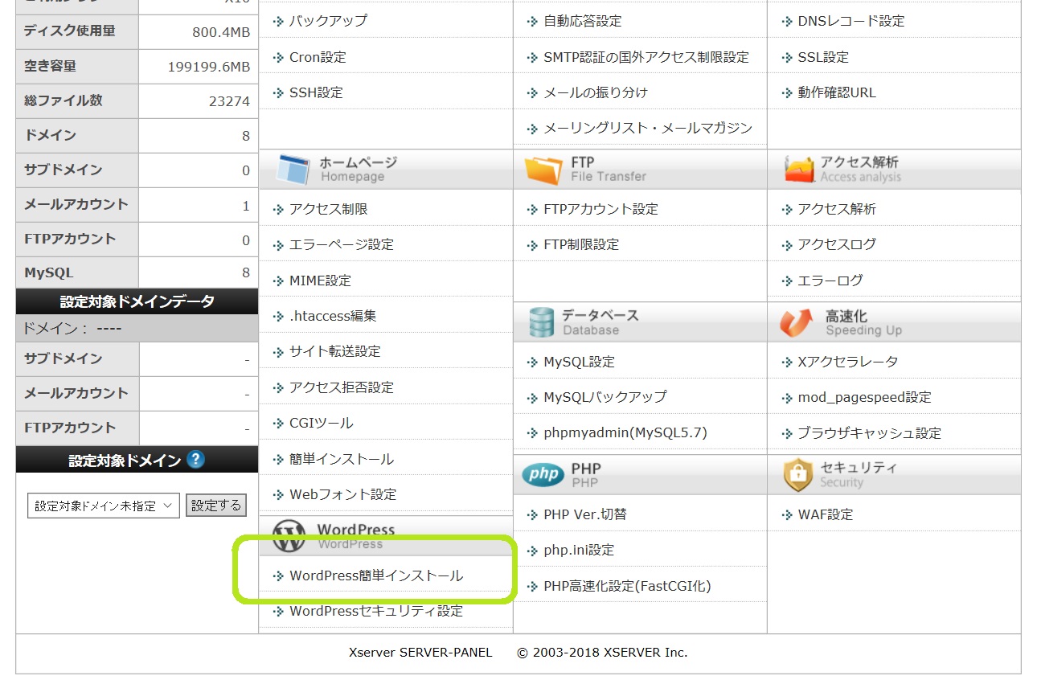This screenshot has height=684, width=1037.
Task: Click the FTP folder icon
Action: (x=543, y=169)
